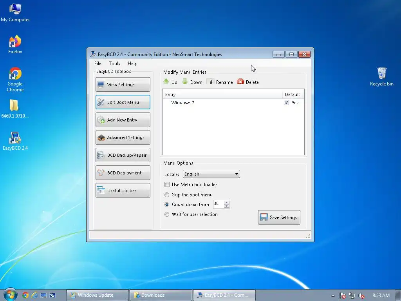Click the Entry column header
The height and width of the screenshot is (301, 401).
pos(222,94)
